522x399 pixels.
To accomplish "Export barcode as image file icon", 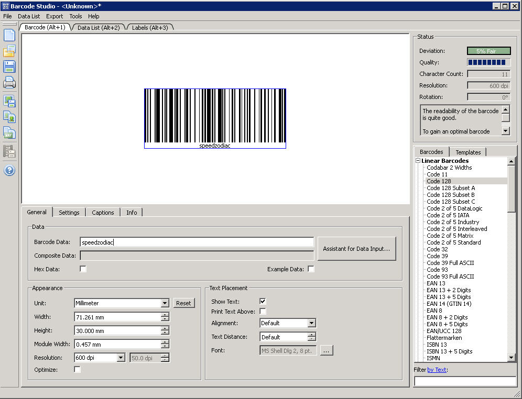I will click(9, 101).
